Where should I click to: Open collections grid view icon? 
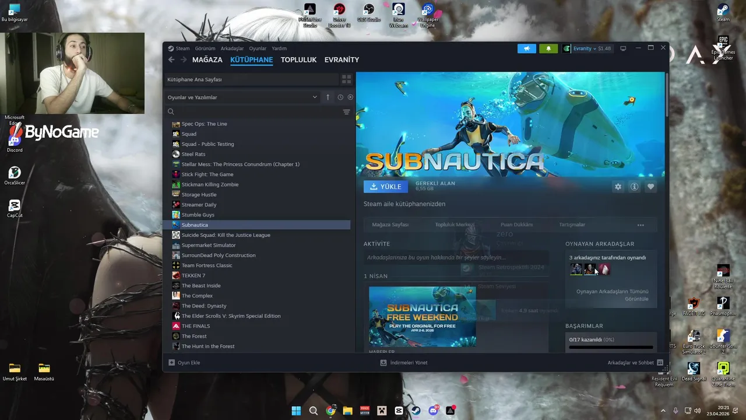tap(346, 79)
